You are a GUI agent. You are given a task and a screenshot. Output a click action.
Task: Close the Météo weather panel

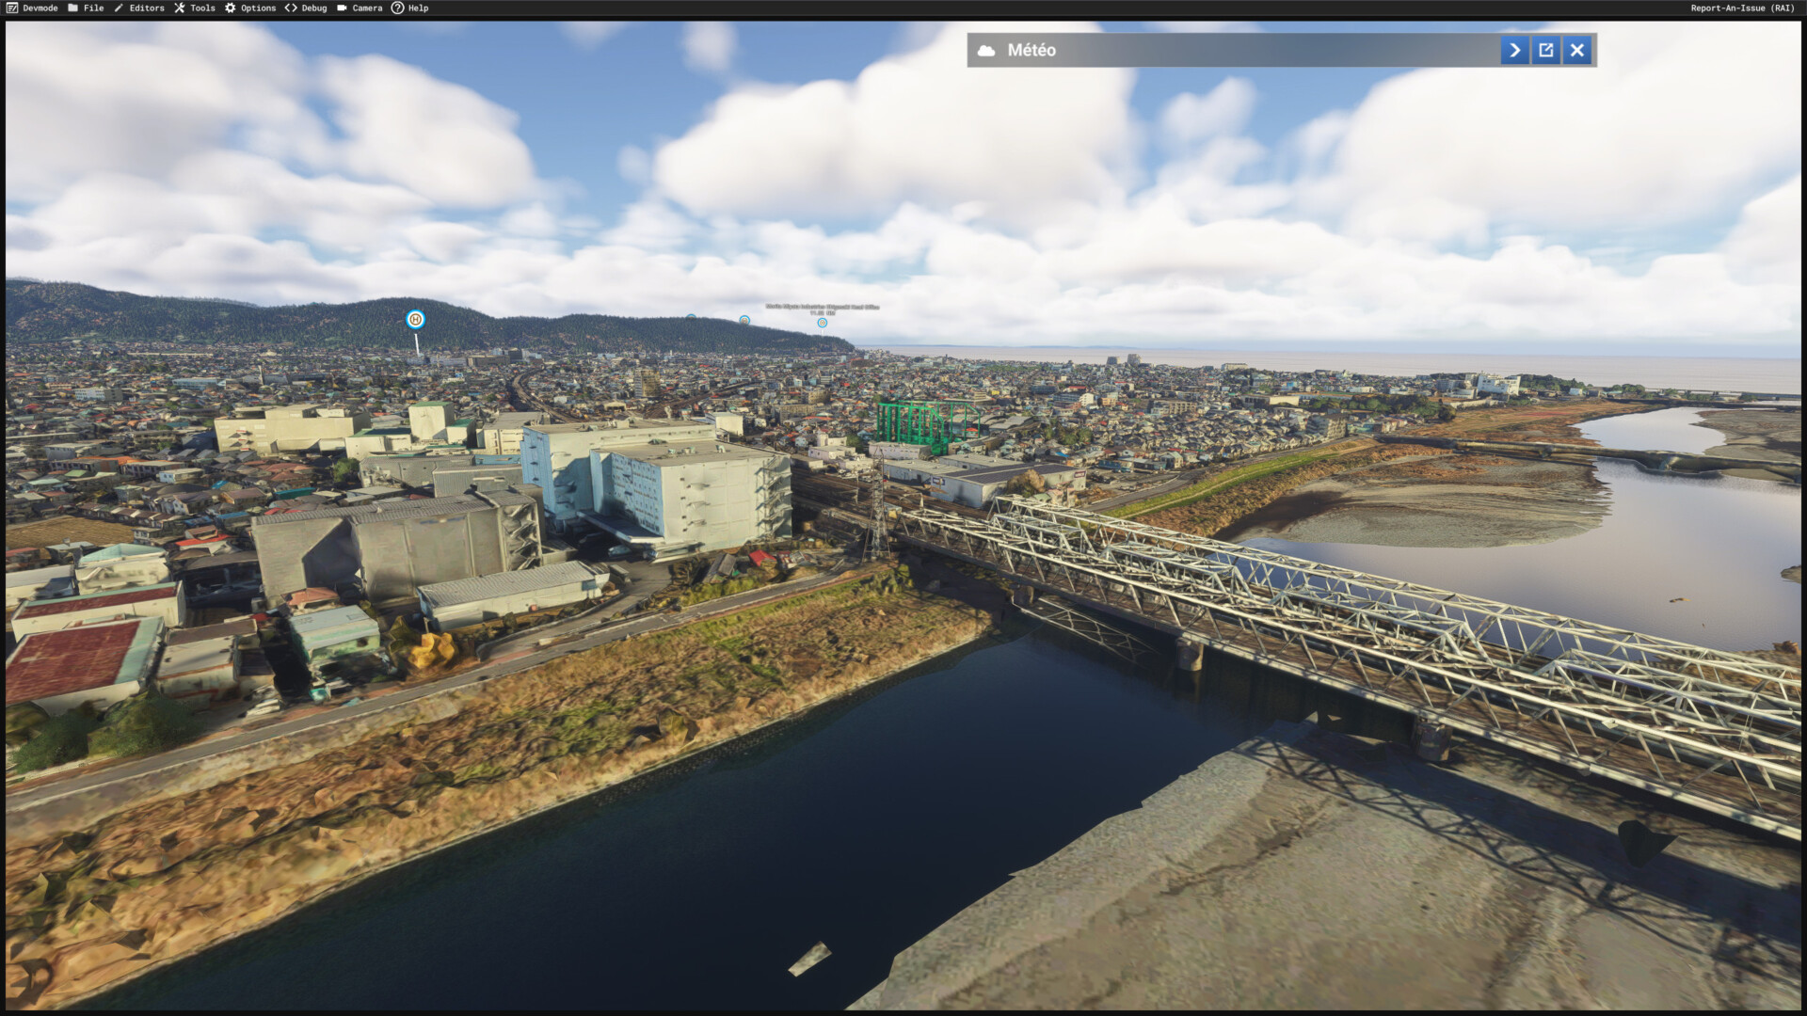[1577, 50]
